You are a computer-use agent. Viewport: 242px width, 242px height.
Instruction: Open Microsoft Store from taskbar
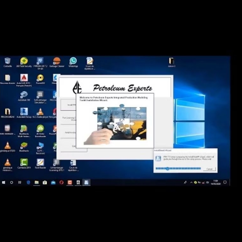point(45,182)
